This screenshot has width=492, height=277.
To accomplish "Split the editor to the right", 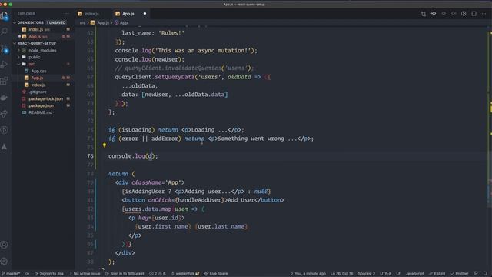I will point(474,14).
